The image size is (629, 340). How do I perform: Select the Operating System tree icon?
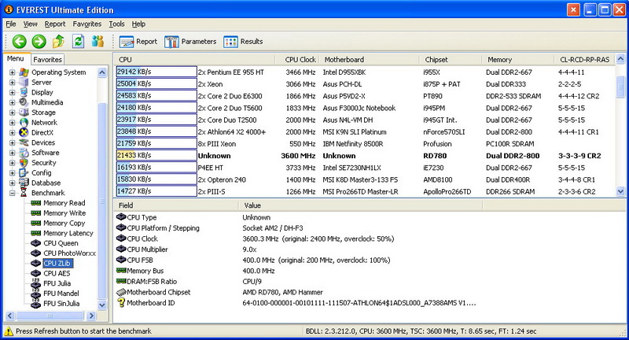(x=24, y=72)
